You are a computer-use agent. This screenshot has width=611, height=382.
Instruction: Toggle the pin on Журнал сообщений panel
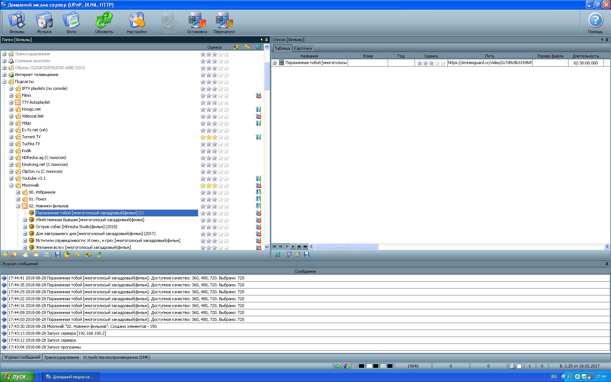click(607, 264)
